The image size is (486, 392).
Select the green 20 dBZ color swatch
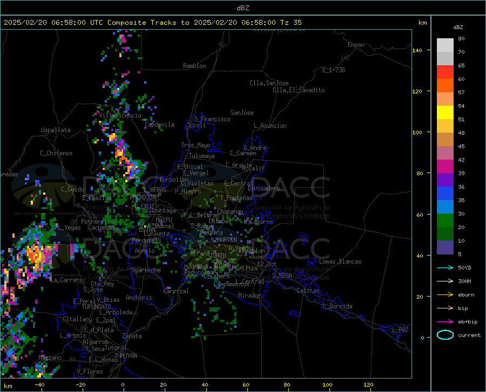445,221
